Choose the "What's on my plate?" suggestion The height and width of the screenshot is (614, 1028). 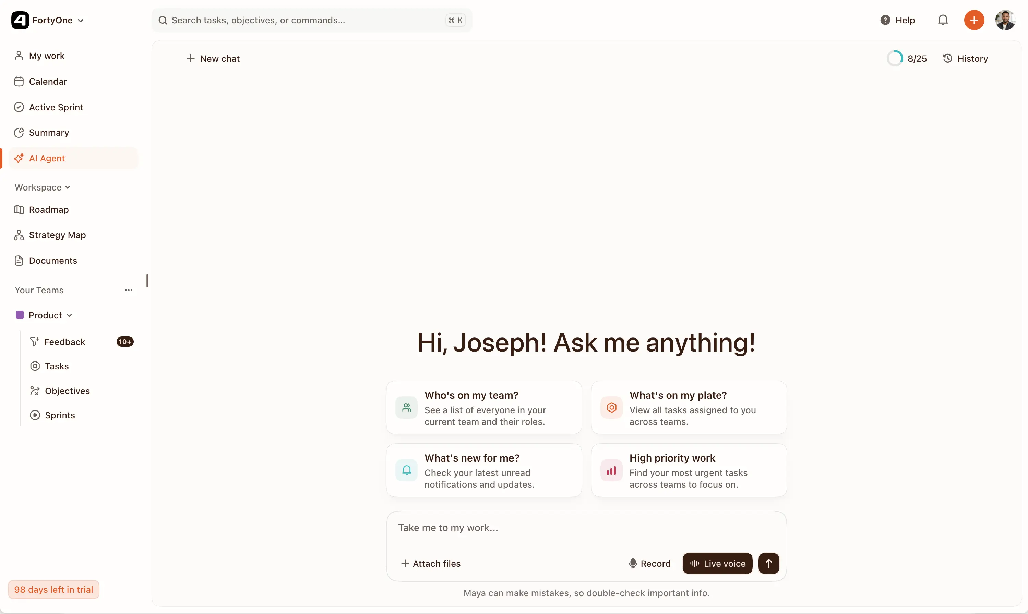689,407
